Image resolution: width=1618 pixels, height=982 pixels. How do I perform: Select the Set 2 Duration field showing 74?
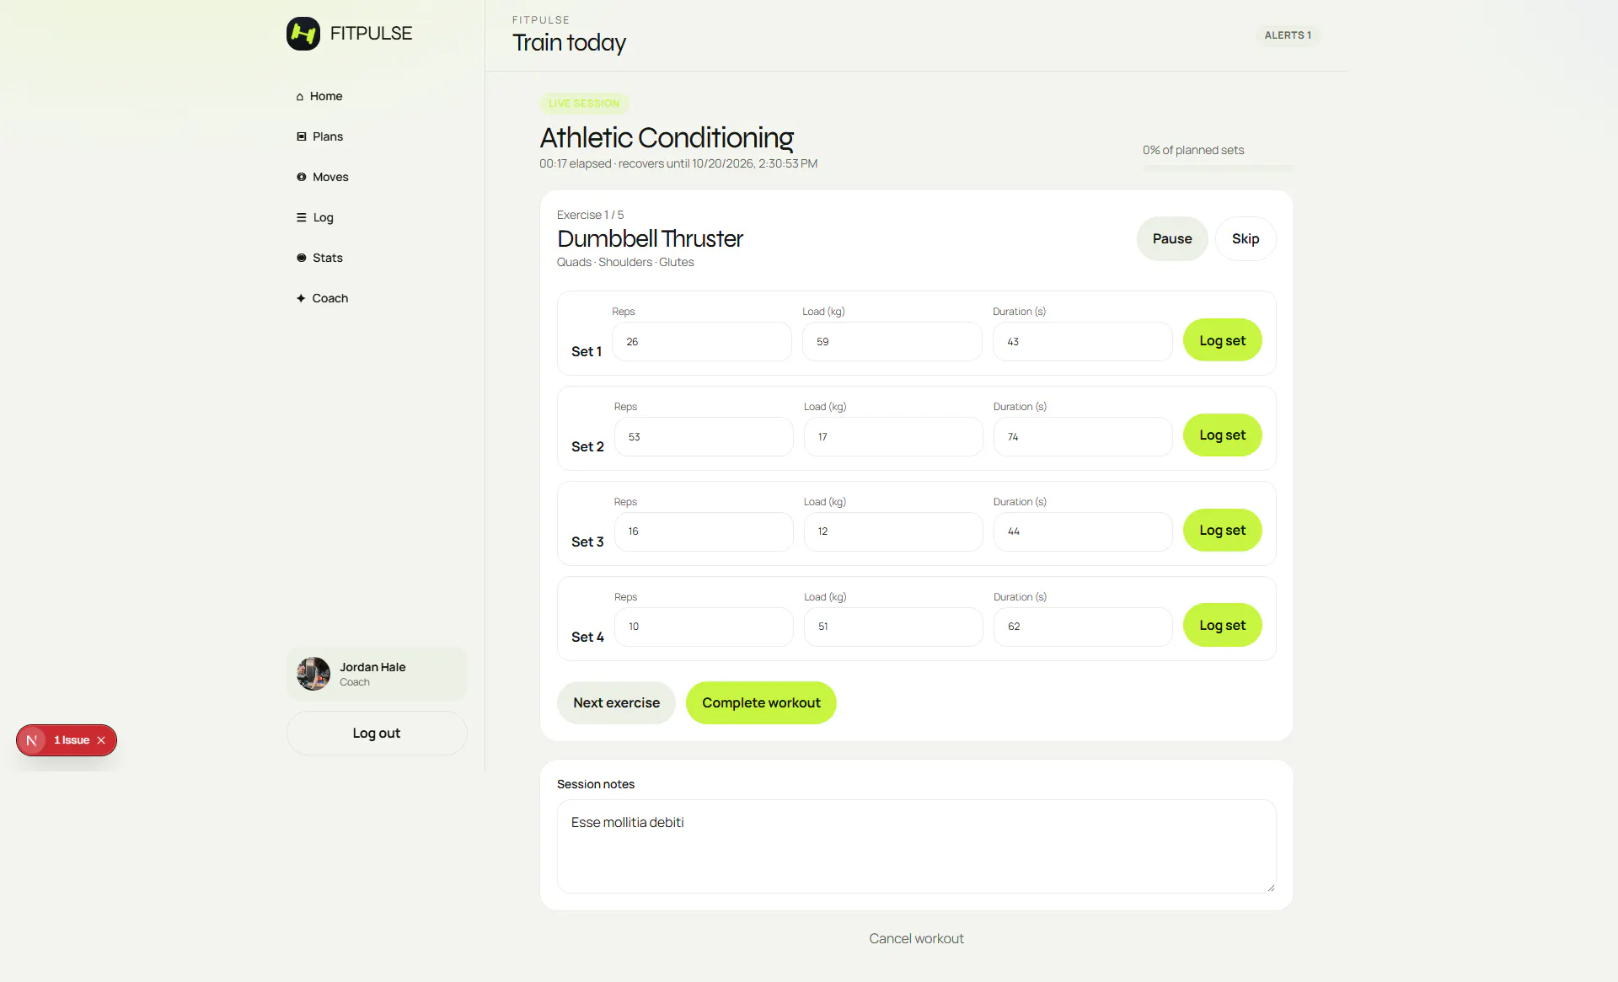coord(1083,437)
